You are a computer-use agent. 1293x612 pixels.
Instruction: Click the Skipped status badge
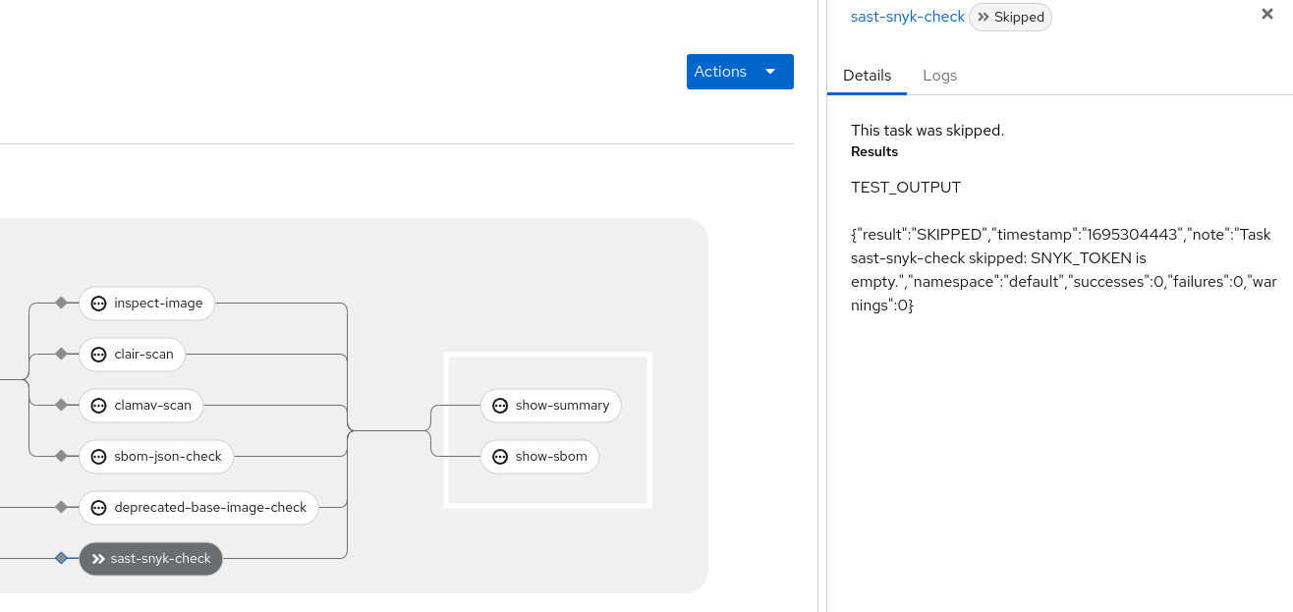1010,18
